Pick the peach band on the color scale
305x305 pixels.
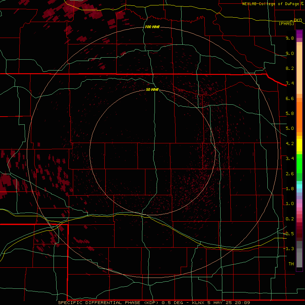(x=299, y=69)
